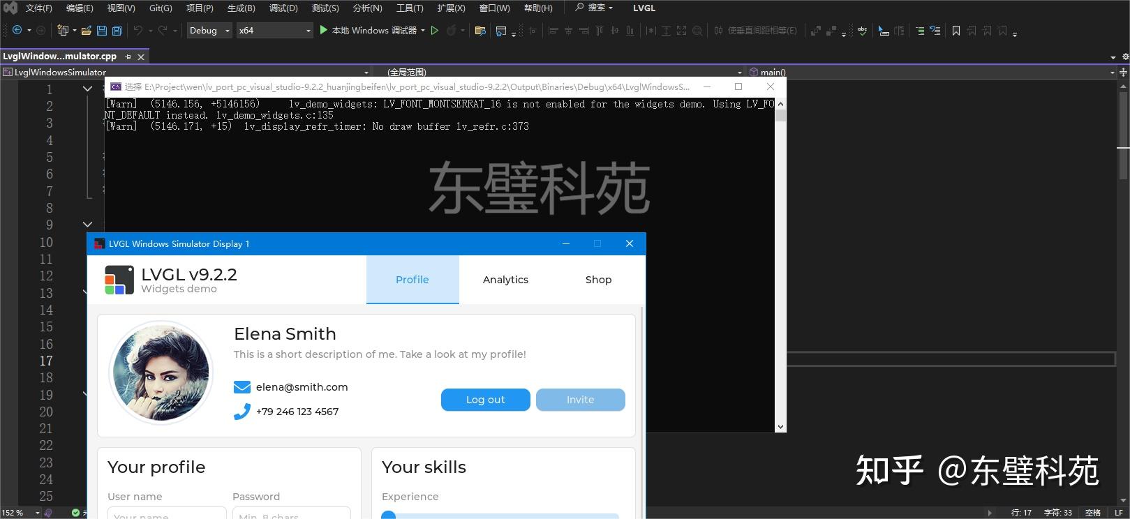Open the 生成(B) Build menu

click(x=241, y=8)
